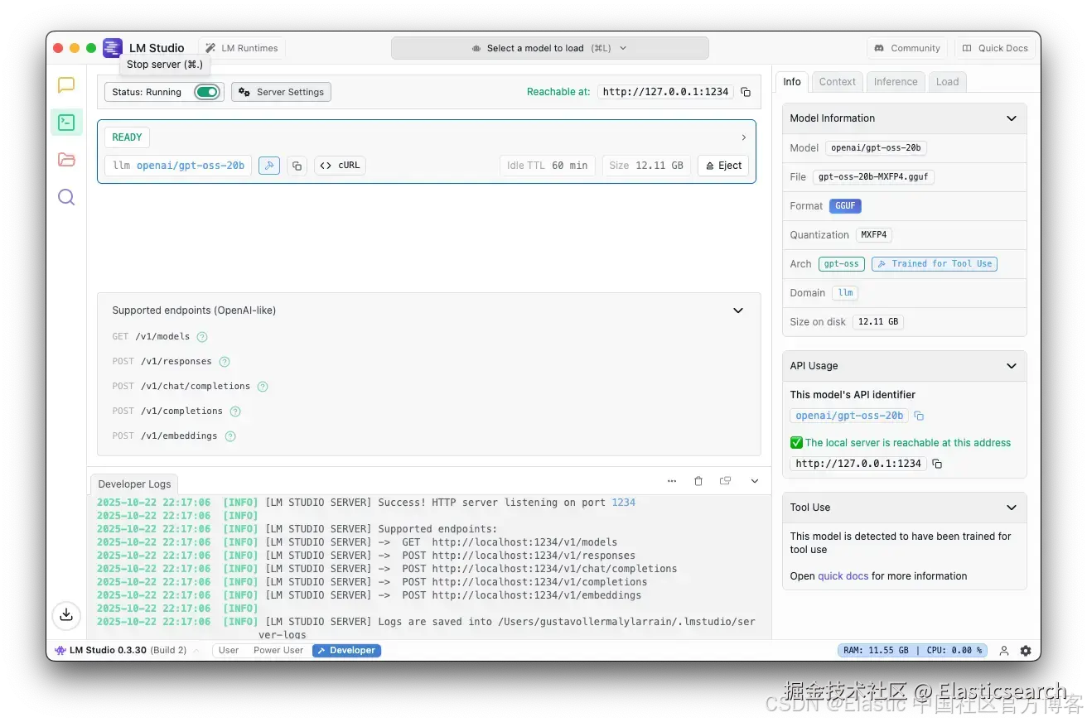This screenshot has width=1087, height=722.
Task: Open settings gear in status bar
Action: [1026, 651]
